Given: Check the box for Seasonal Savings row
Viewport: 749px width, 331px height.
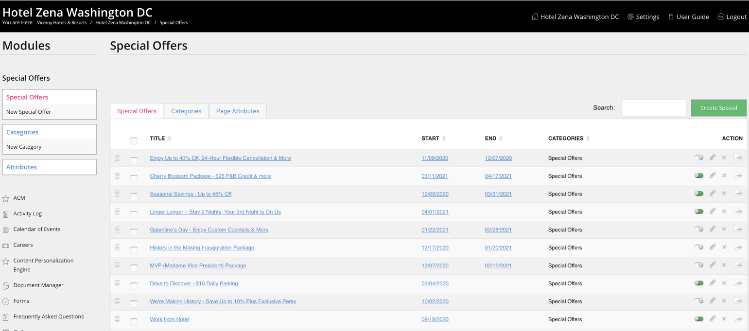Looking at the screenshot, I should (x=134, y=196).
